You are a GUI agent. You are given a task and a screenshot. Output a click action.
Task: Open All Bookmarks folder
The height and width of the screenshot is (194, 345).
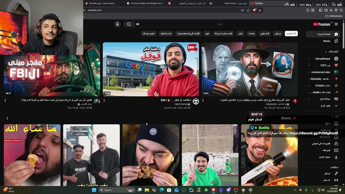tap(334, 16)
